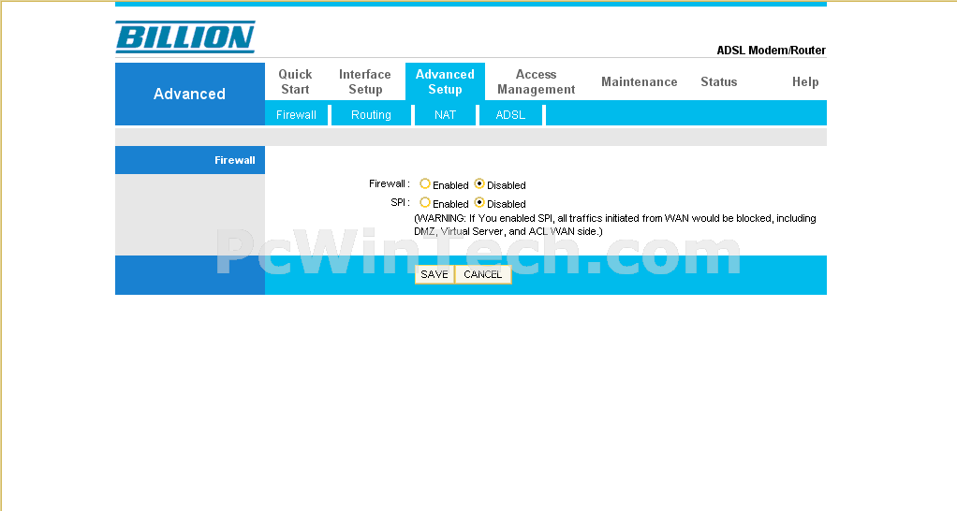Screen dimensions: 957x511
Task: Click the 'SPI :' field label
Action: pyautogui.click(x=401, y=202)
